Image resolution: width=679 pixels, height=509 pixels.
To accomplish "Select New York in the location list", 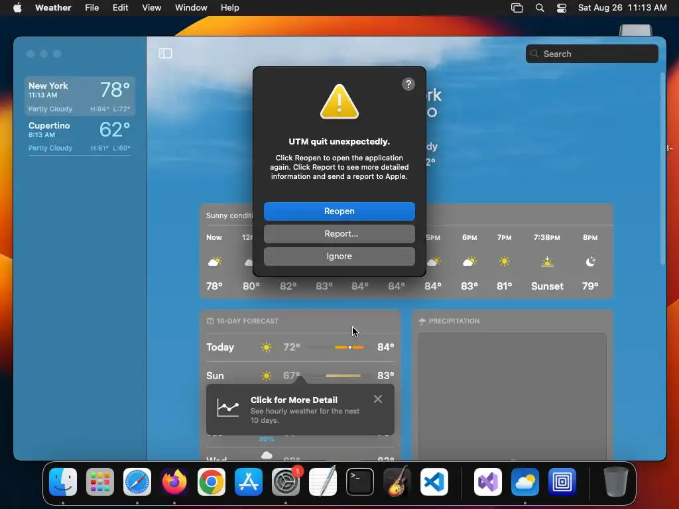I will (80, 96).
